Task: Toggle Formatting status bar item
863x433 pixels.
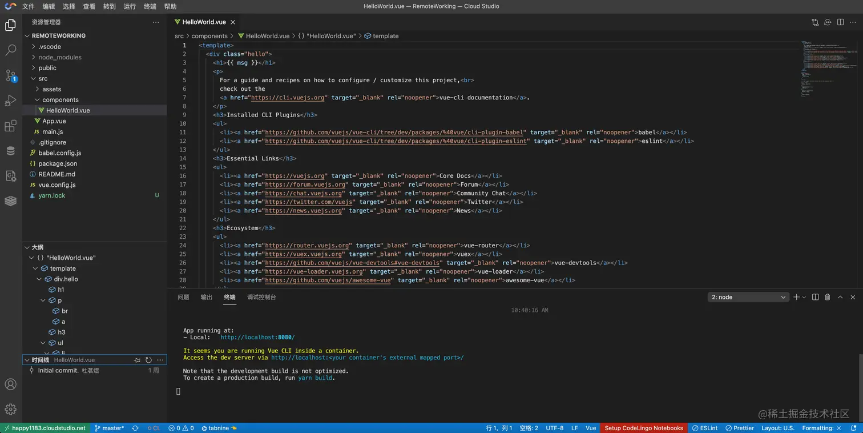Action: coord(821,428)
